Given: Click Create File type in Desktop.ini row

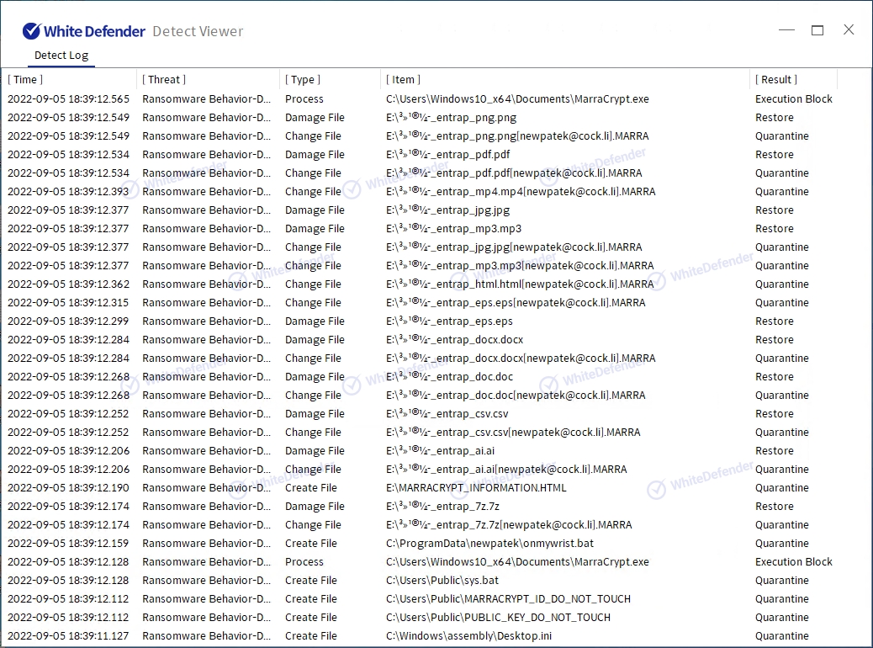Looking at the screenshot, I should (x=310, y=635).
